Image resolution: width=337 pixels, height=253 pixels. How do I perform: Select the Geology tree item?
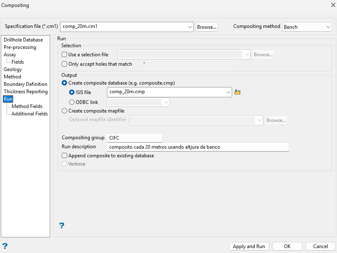click(13, 69)
